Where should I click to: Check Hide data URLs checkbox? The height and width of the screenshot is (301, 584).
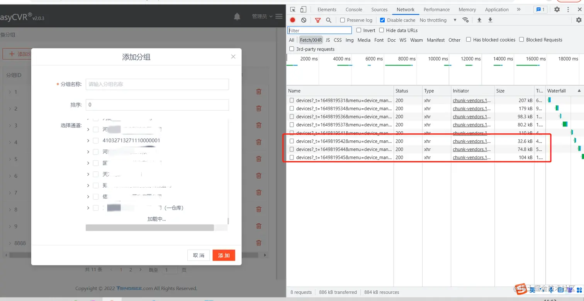coord(382,30)
